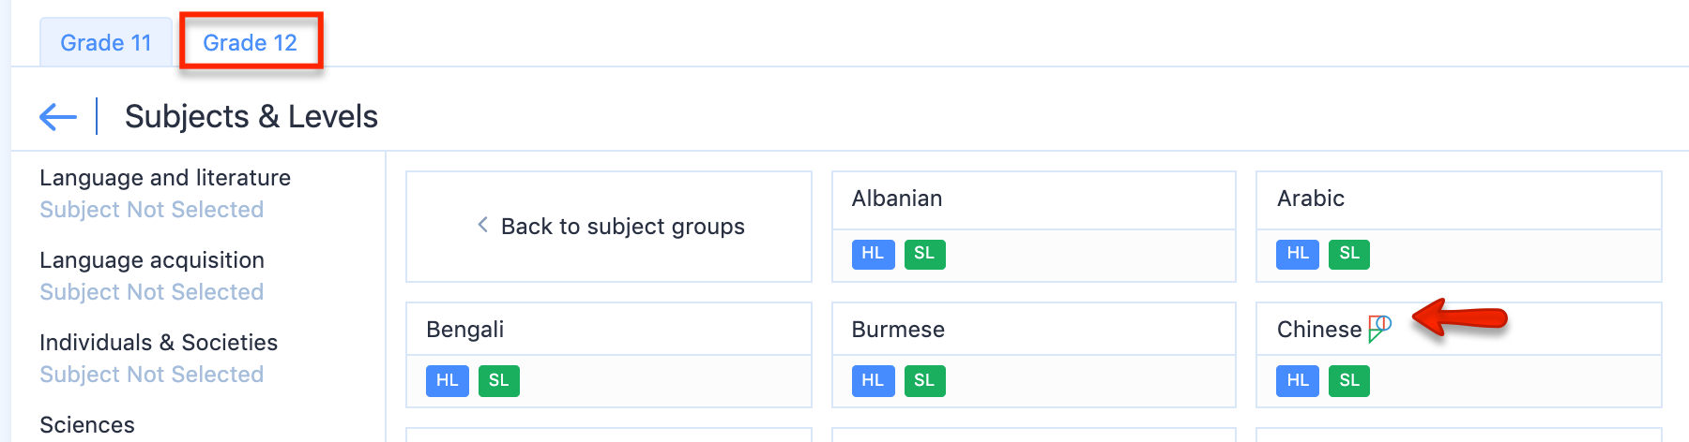Click the chevron before Back to subject groups

tap(482, 225)
